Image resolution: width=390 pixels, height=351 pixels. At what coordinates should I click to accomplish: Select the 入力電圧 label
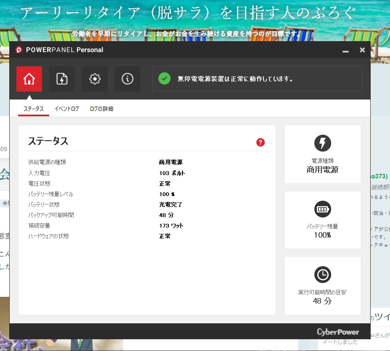click(40, 173)
